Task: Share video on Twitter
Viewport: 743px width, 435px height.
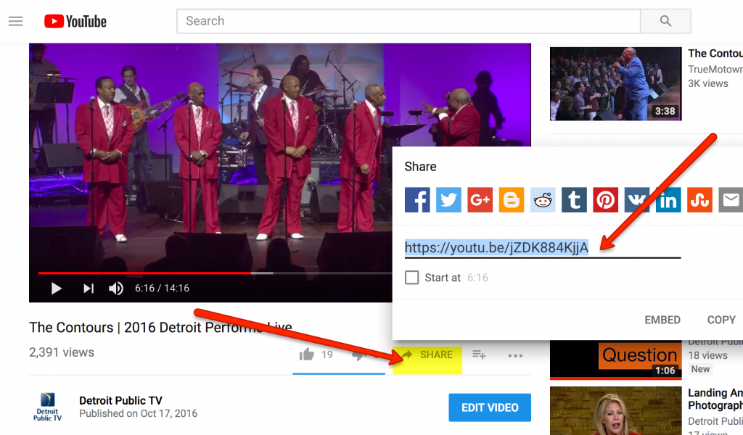Action: pyautogui.click(x=448, y=200)
